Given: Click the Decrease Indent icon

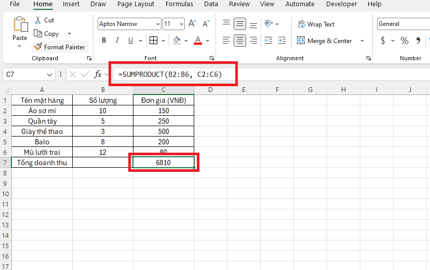Looking at the screenshot, I should click(x=268, y=40).
